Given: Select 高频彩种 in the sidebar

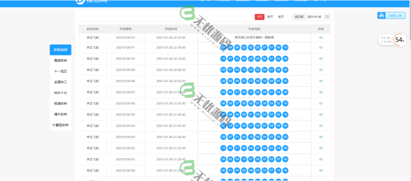Looking at the screenshot, I should coord(61,60).
